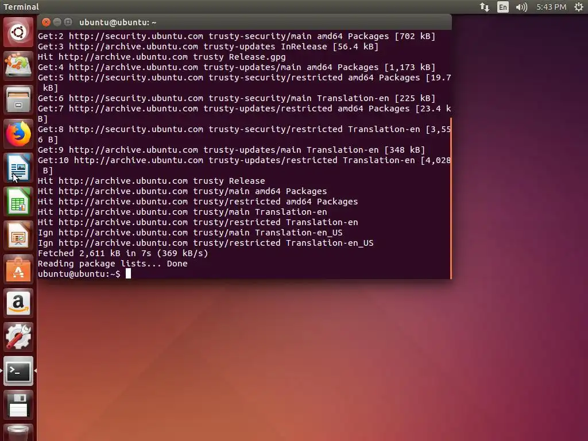Click the Get:3 trusty-updates InRelease line
The width and height of the screenshot is (588, 441).
click(x=208, y=47)
